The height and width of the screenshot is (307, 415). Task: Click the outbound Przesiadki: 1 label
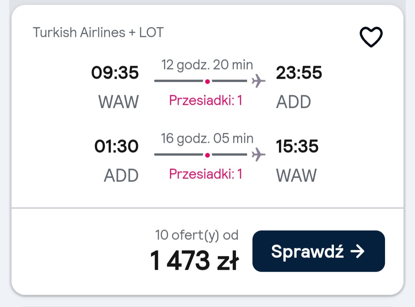click(206, 101)
